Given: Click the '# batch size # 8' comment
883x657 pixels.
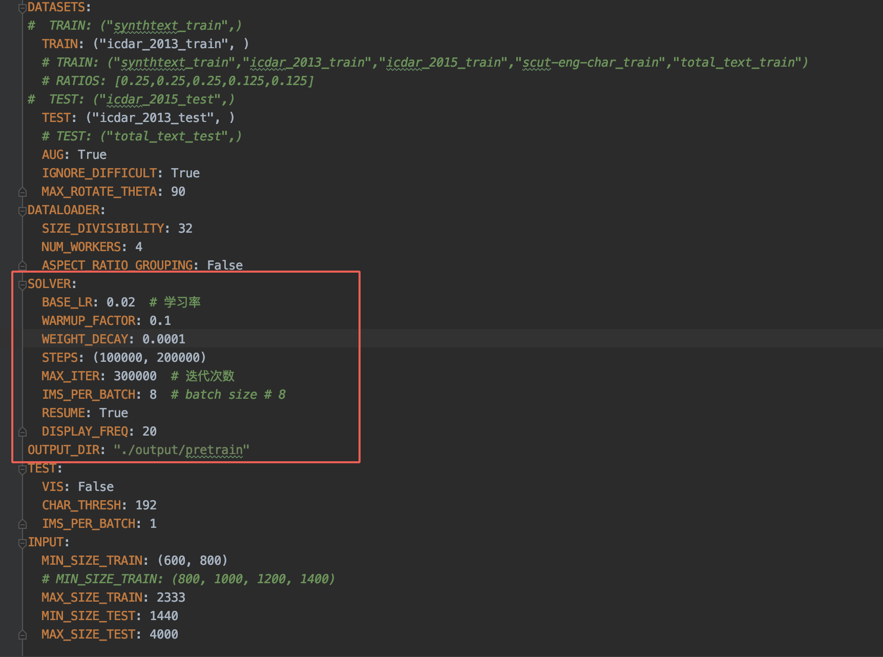Looking at the screenshot, I should pos(228,395).
